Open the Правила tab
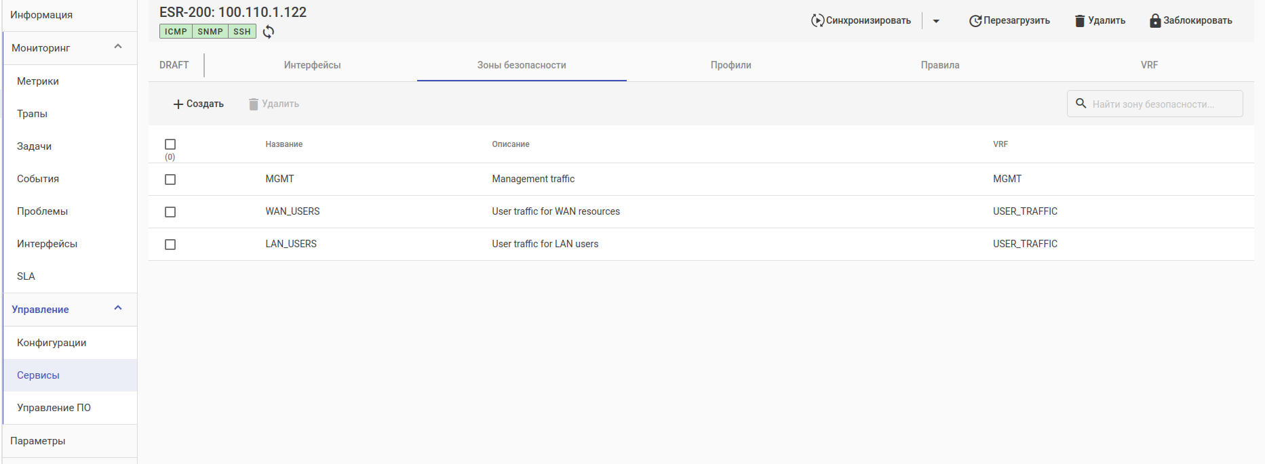 (x=939, y=65)
